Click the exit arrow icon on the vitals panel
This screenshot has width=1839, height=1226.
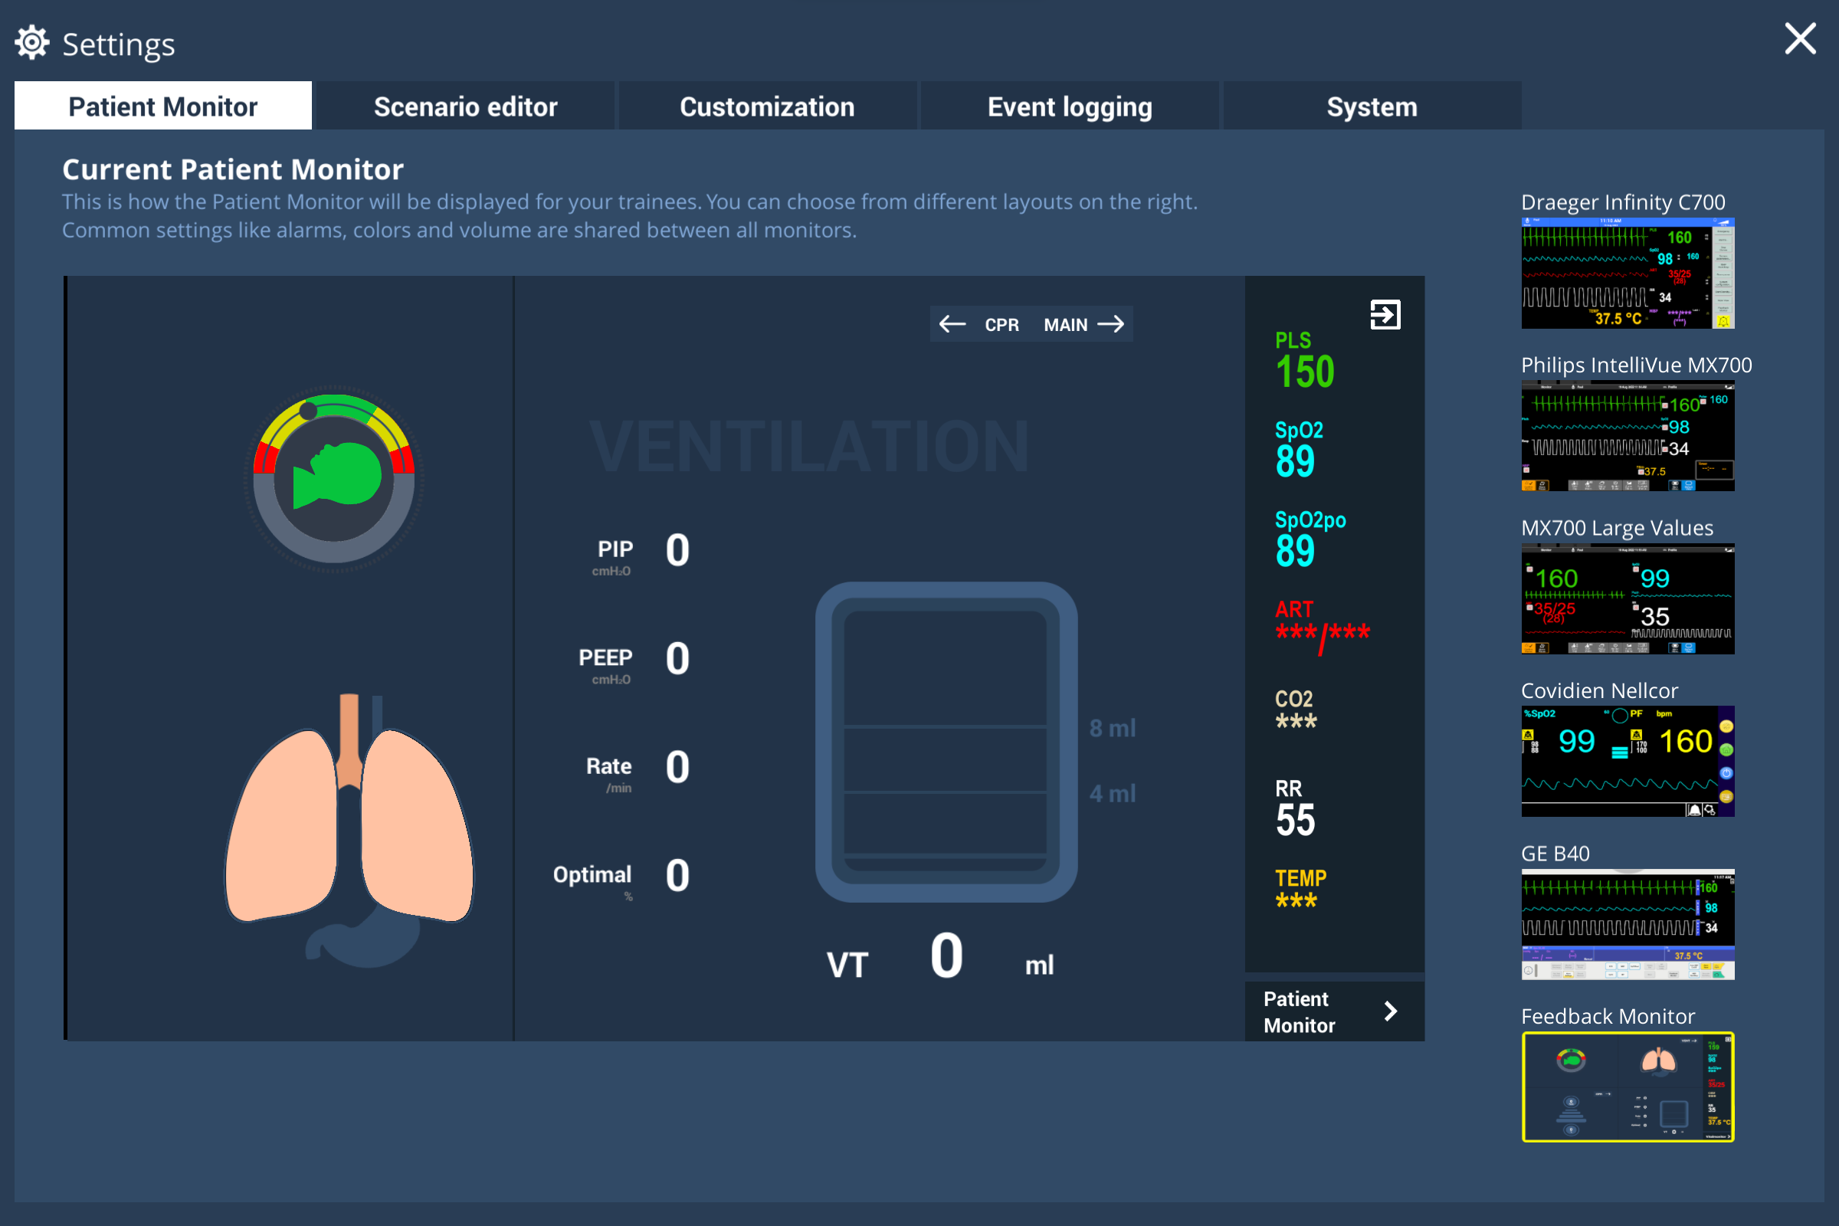click(1386, 314)
